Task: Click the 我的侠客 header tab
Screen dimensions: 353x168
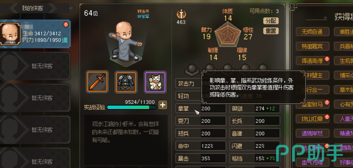Action: pos(32,8)
